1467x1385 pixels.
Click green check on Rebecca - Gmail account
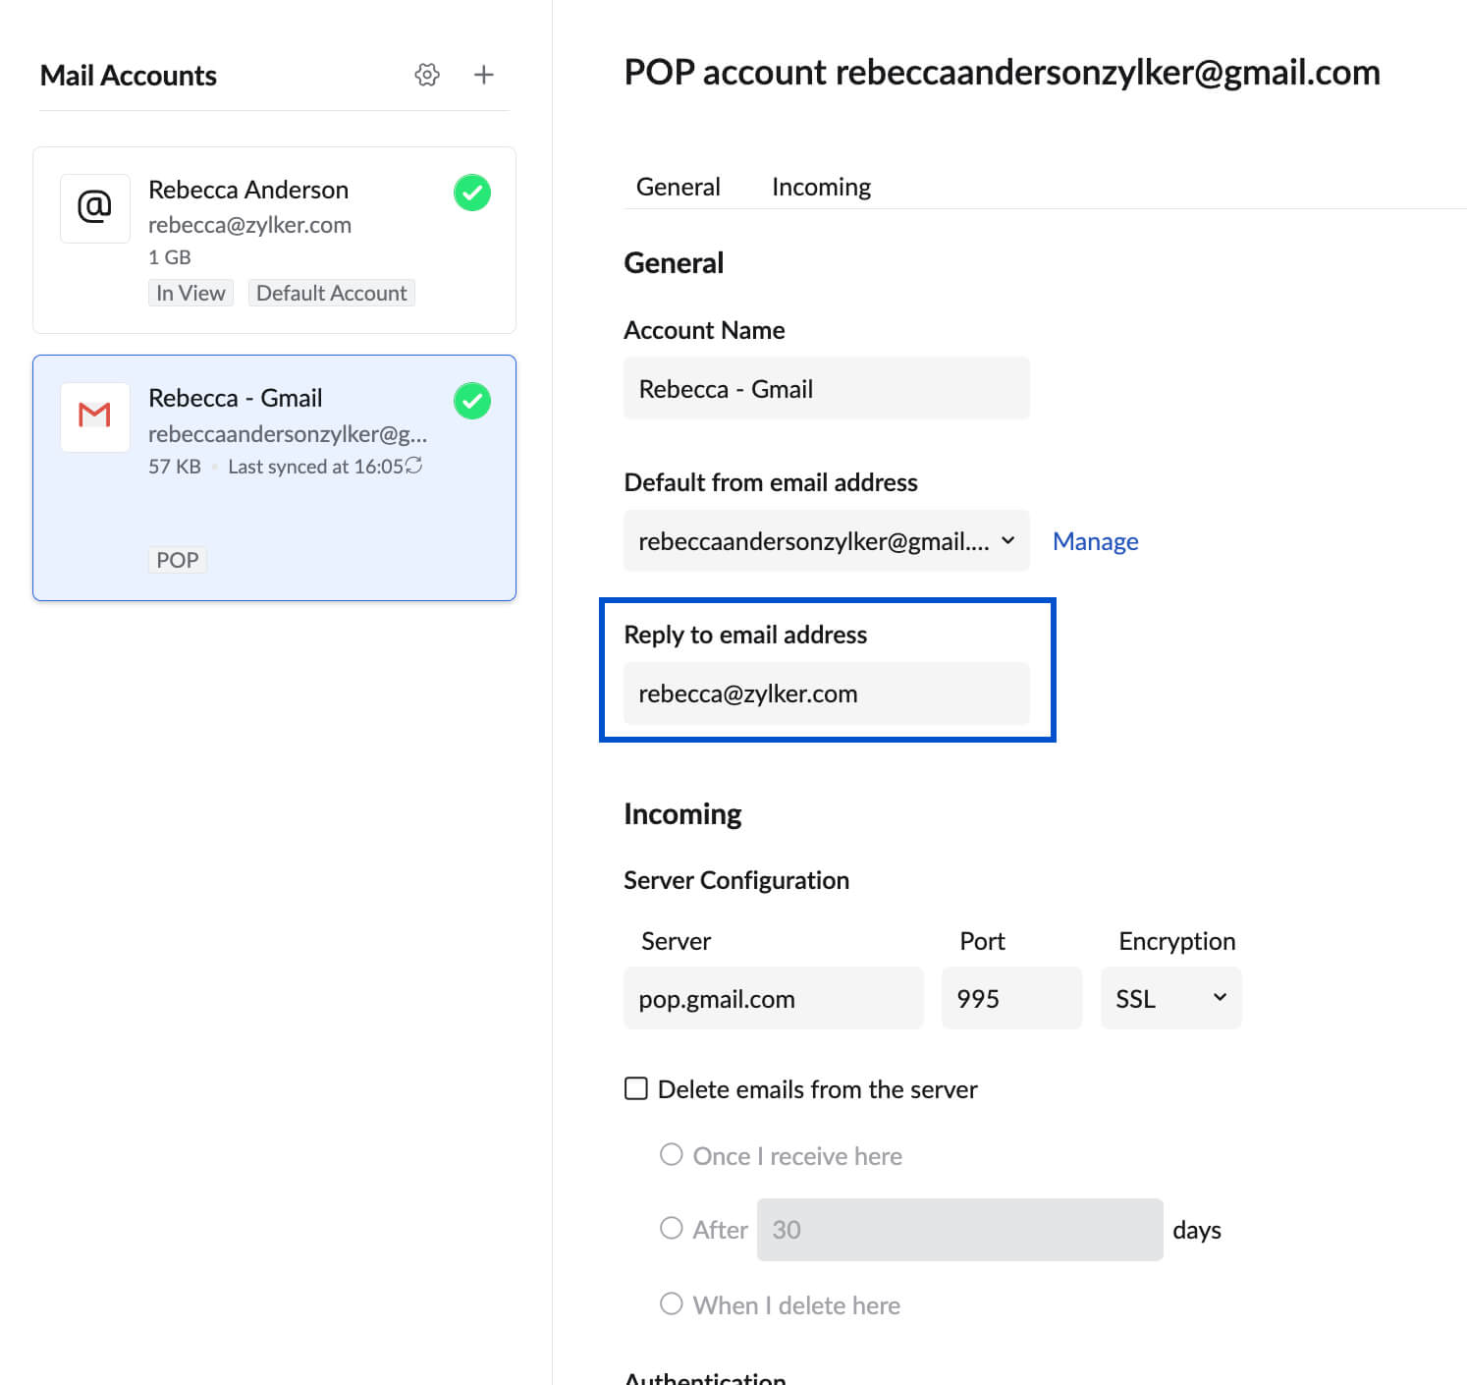tap(472, 401)
